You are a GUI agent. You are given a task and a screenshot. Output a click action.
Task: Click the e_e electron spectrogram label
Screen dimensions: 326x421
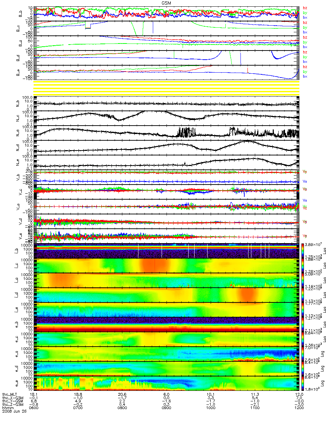coord(18,383)
